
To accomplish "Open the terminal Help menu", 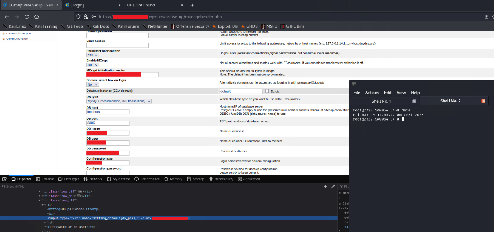I will click(415, 92).
